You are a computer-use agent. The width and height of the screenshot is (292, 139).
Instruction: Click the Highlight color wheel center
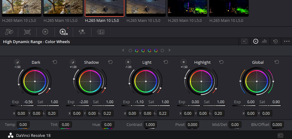point(201,82)
